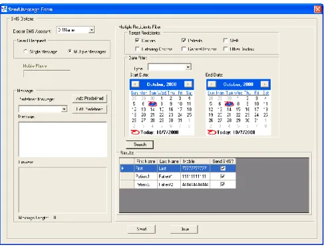Select October 14 in the Start Date calendar
Image resolution: width=324 pixels, height=247 pixels.
pyautogui.click(x=152, y=109)
